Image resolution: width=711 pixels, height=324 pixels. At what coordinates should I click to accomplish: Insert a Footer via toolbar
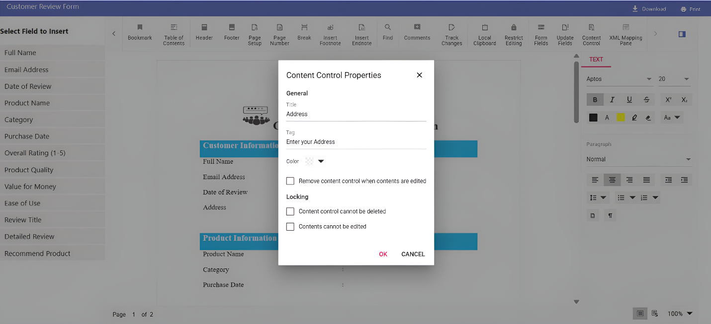[232, 33]
